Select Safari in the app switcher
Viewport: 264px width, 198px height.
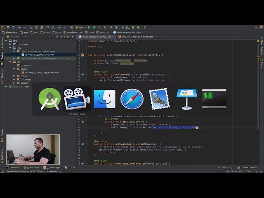132,99
